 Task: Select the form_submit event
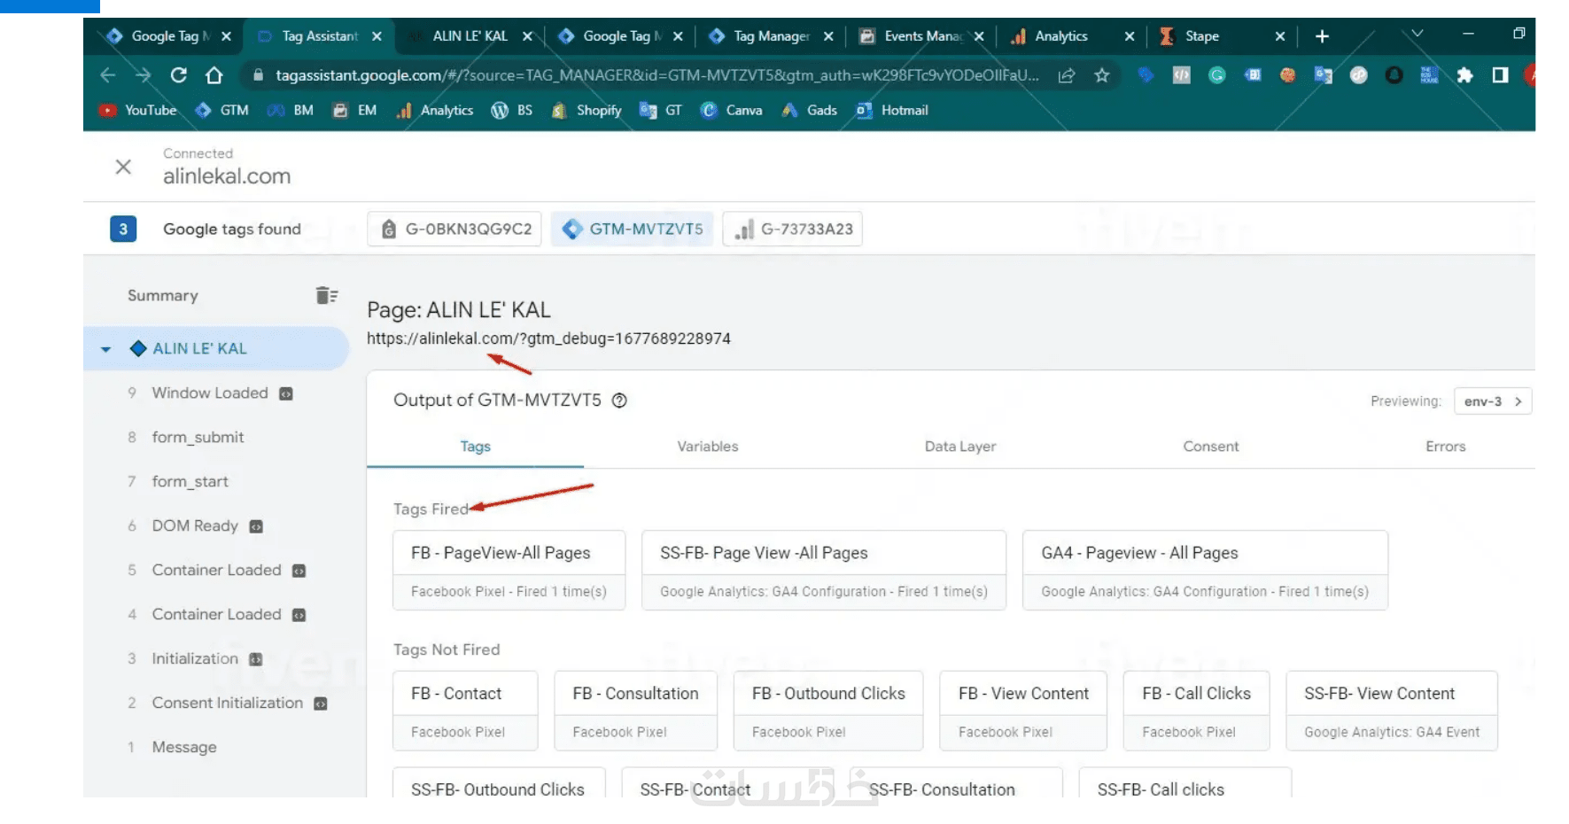pos(198,438)
